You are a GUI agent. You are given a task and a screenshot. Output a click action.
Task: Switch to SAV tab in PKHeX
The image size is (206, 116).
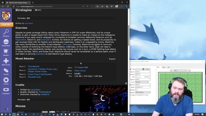(x=169, y=67)
